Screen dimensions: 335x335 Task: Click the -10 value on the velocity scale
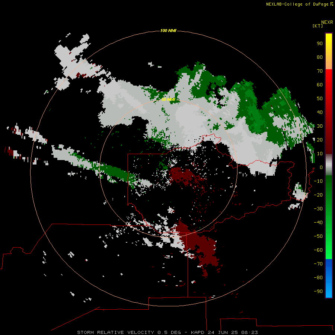(x=318, y=181)
